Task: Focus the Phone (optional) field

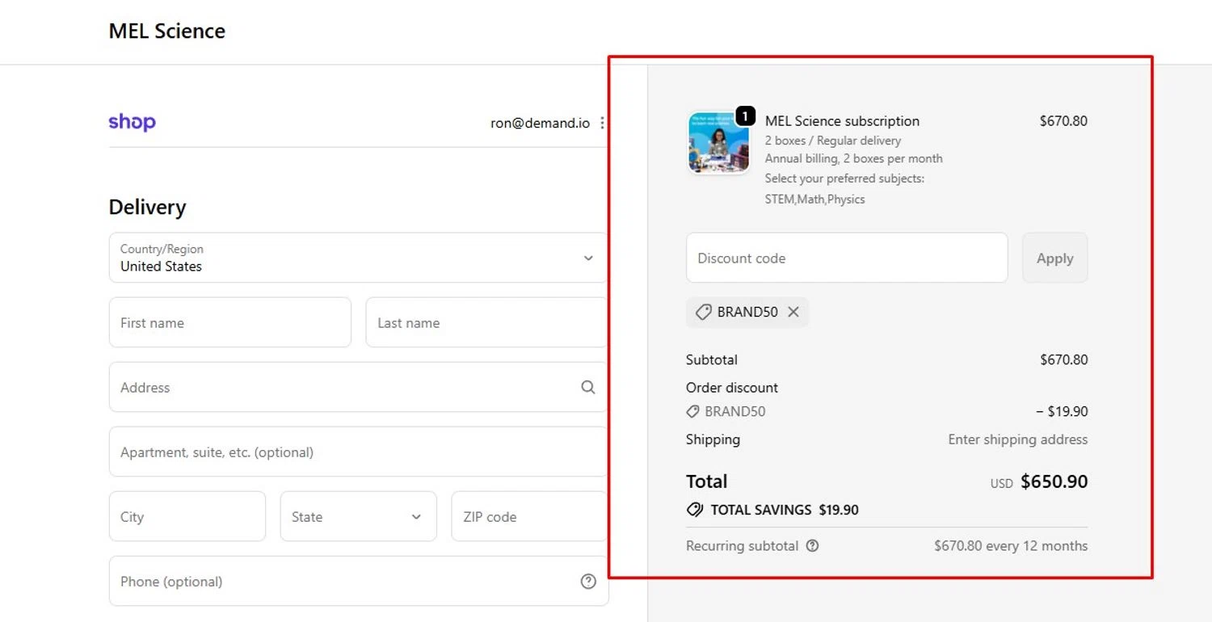Action: 358,581
